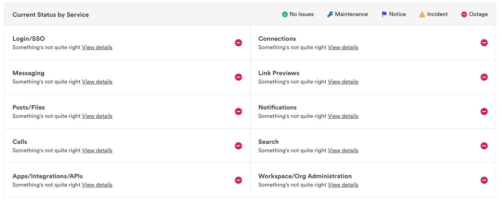501x201 pixels.
Task: Click the blue Notice flag legend icon
Action: 384,14
